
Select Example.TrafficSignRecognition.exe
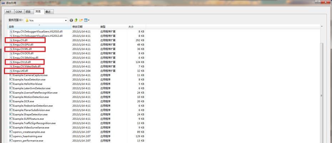click(x=34, y=123)
